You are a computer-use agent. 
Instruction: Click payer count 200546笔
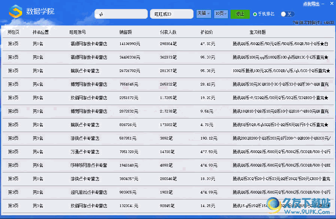[168, 179]
